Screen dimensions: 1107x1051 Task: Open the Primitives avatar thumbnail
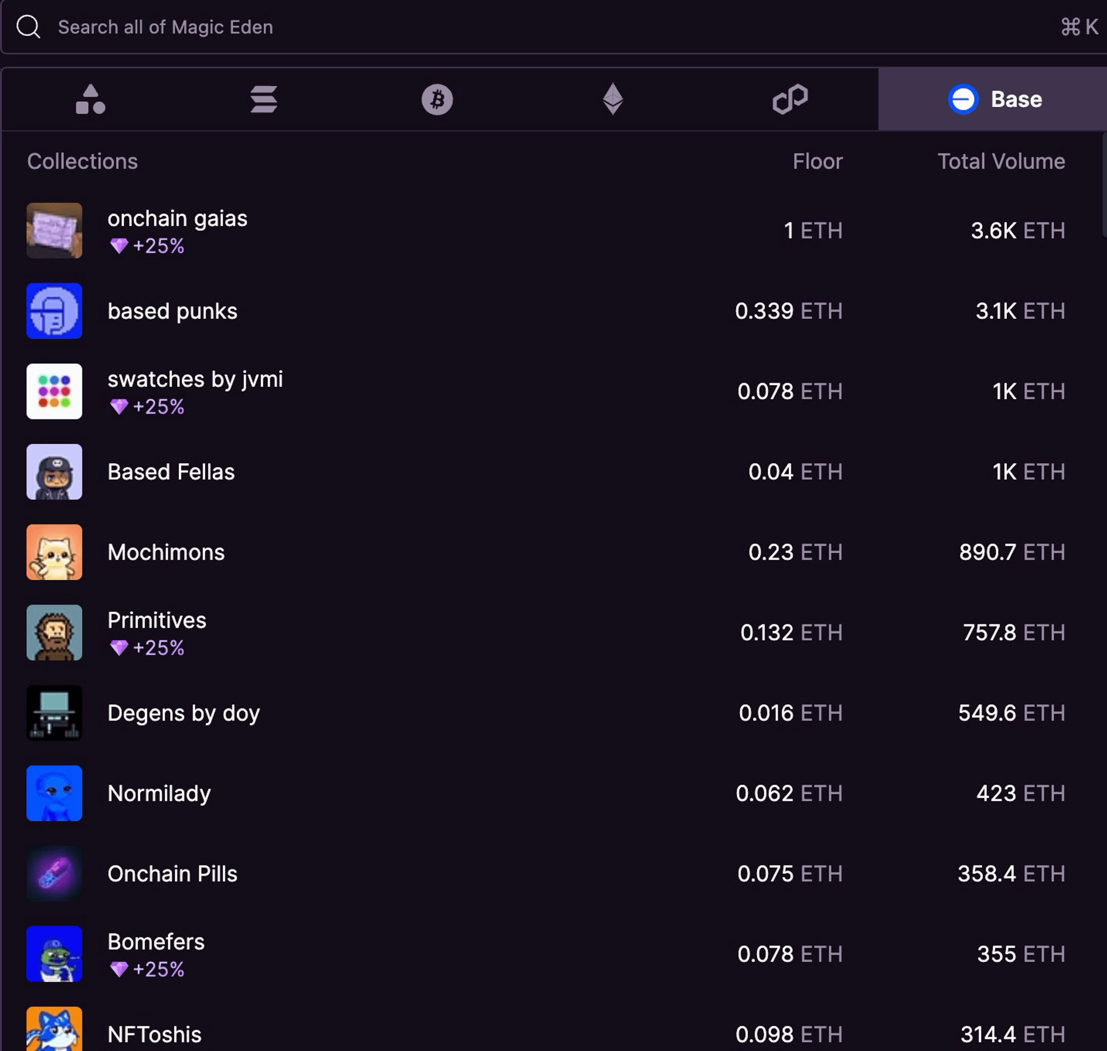tap(54, 633)
